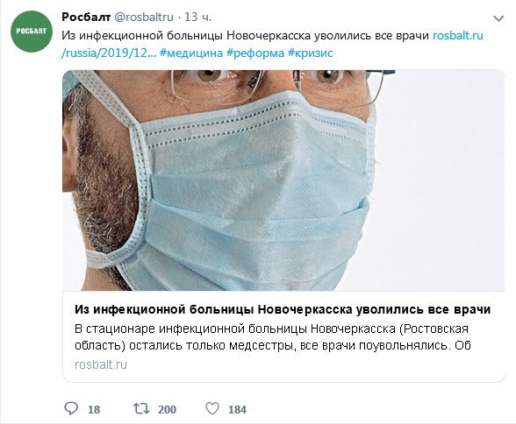Open the @rosbaltru handle link
This screenshot has width=516, height=424.
144,17
